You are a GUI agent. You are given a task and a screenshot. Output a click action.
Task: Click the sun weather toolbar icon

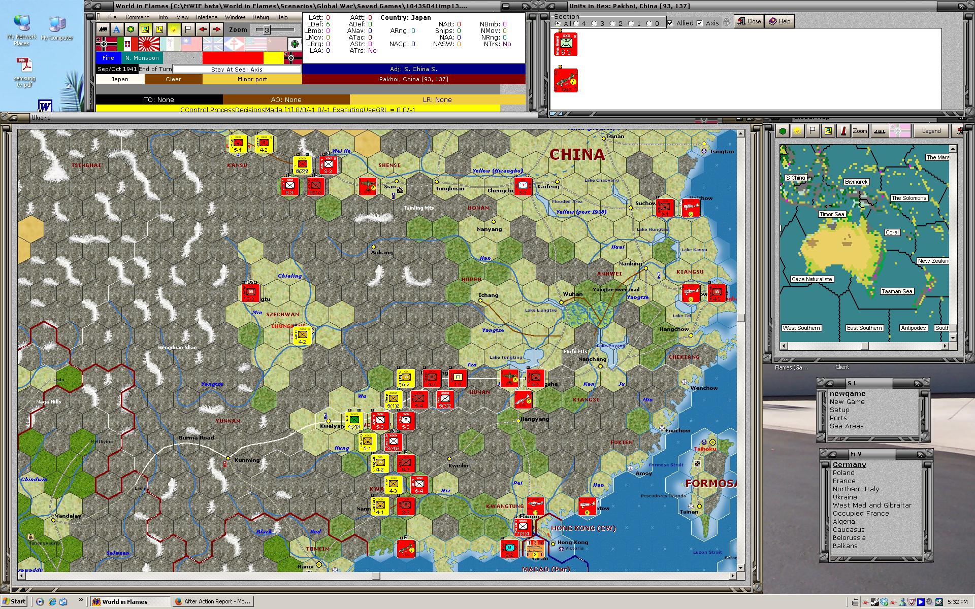pos(174,29)
